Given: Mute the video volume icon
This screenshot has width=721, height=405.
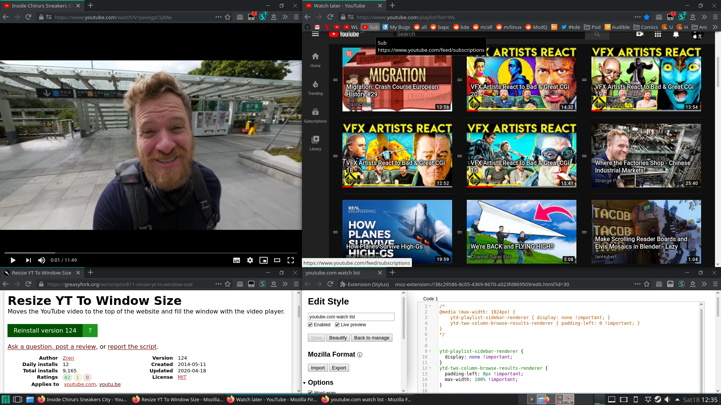Looking at the screenshot, I should click(42, 260).
